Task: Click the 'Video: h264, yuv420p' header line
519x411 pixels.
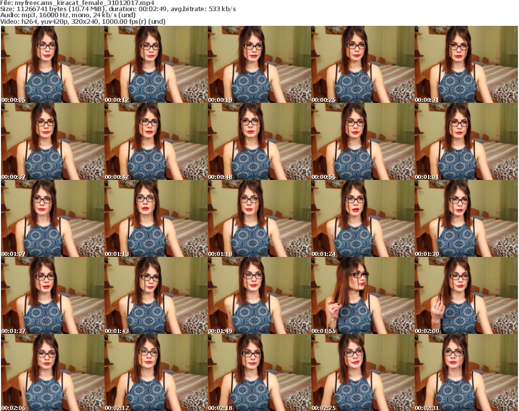Action: (83, 21)
